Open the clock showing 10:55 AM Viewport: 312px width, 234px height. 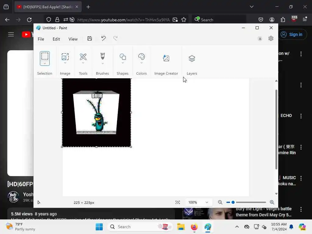point(278,227)
